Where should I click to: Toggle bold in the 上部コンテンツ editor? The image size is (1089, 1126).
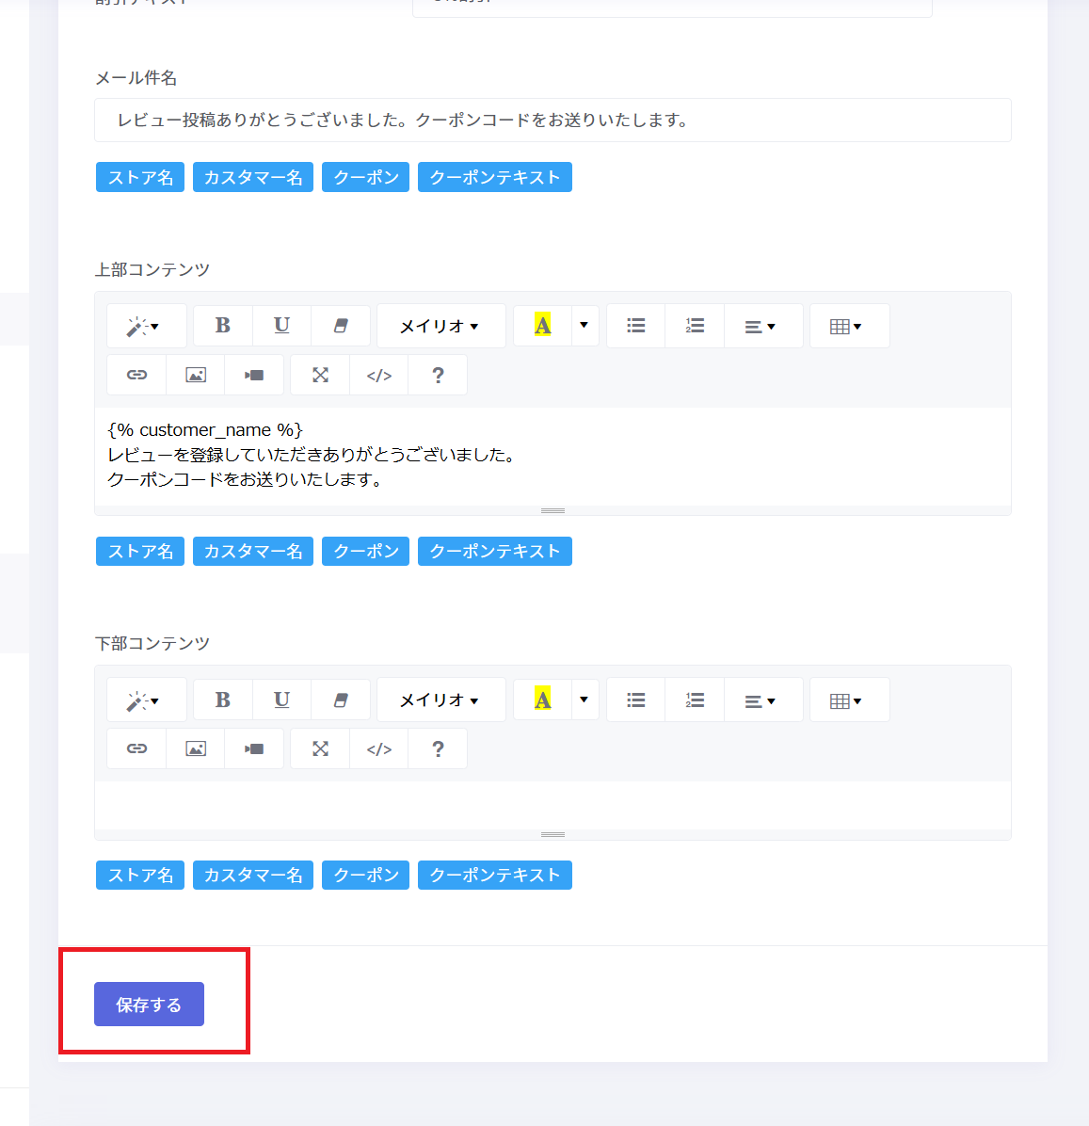(222, 326)
